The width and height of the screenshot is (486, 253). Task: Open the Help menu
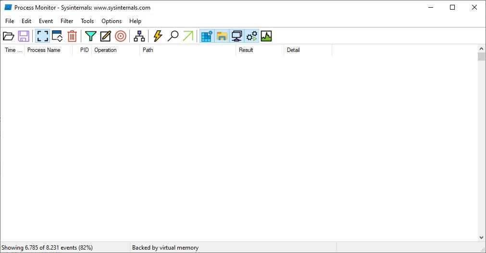[135, 21]
